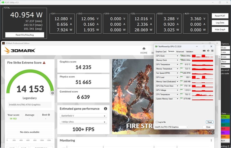The image size is (231, 148).
Task: Click the 3DMark logo
Action: click(x=20, y=50)
